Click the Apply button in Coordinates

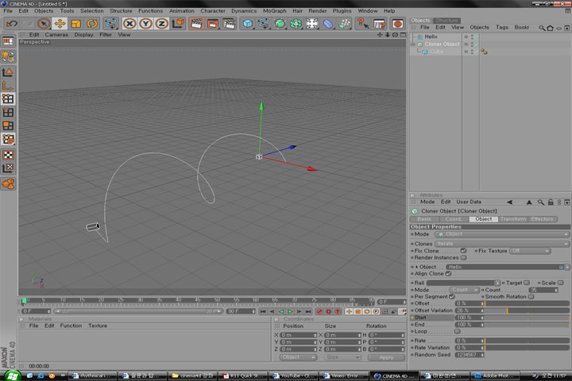pyautogui.click(x=386, y=358)
